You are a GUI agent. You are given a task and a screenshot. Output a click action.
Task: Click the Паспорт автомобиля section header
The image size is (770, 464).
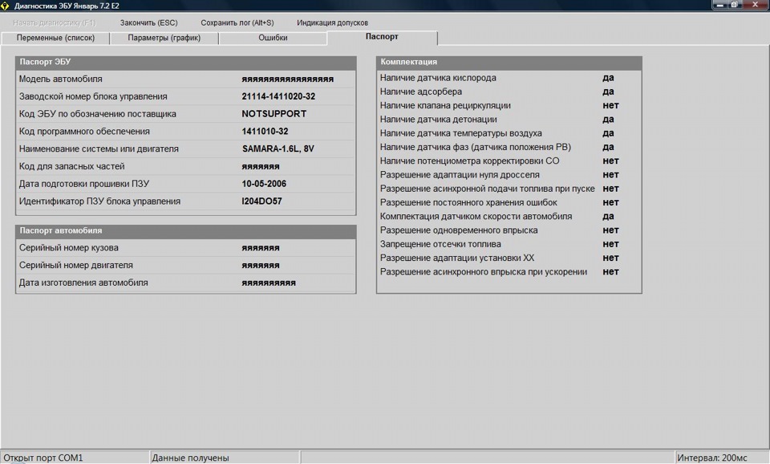pyautogui.click(x=185, y=230)
